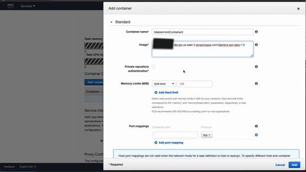
Task: Open info icon for Private repository authentication
Action: (256, 67)
